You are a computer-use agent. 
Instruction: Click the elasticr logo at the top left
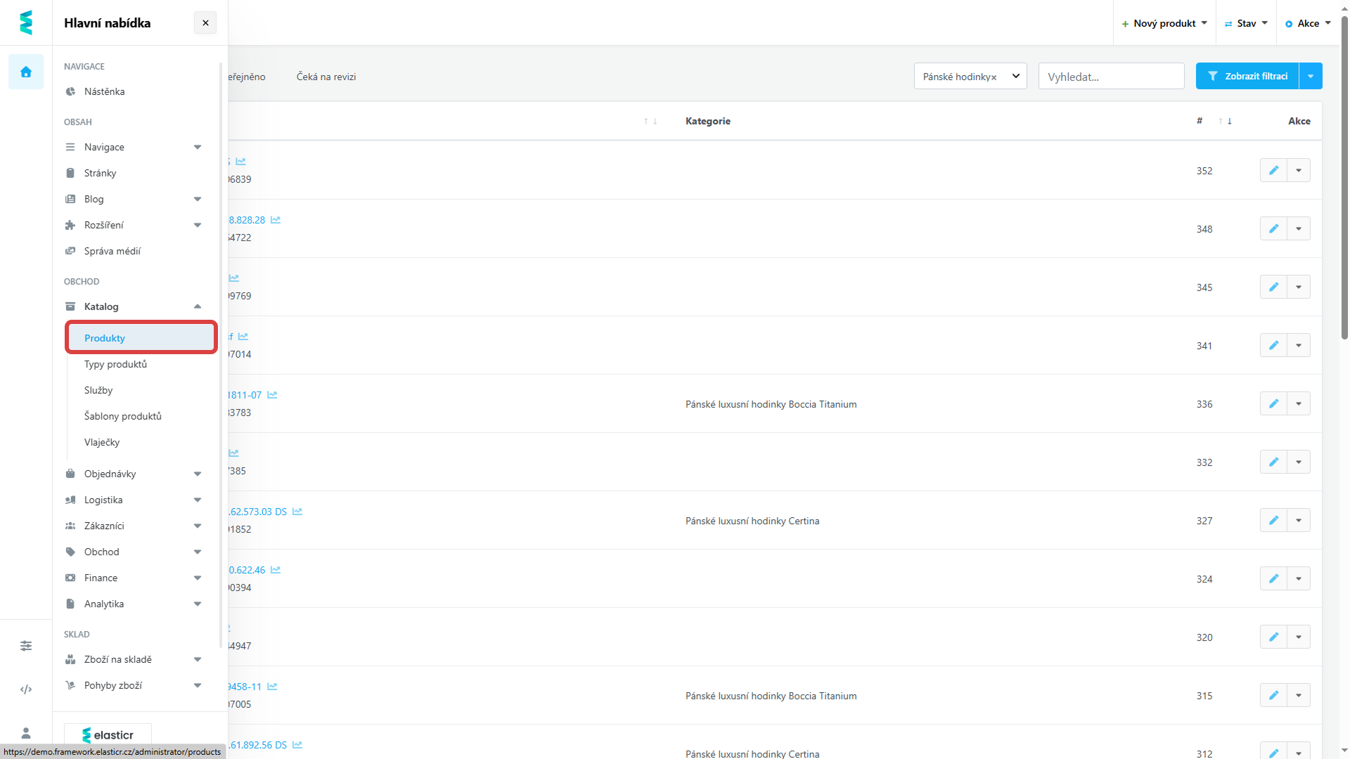tap(26, 22)
